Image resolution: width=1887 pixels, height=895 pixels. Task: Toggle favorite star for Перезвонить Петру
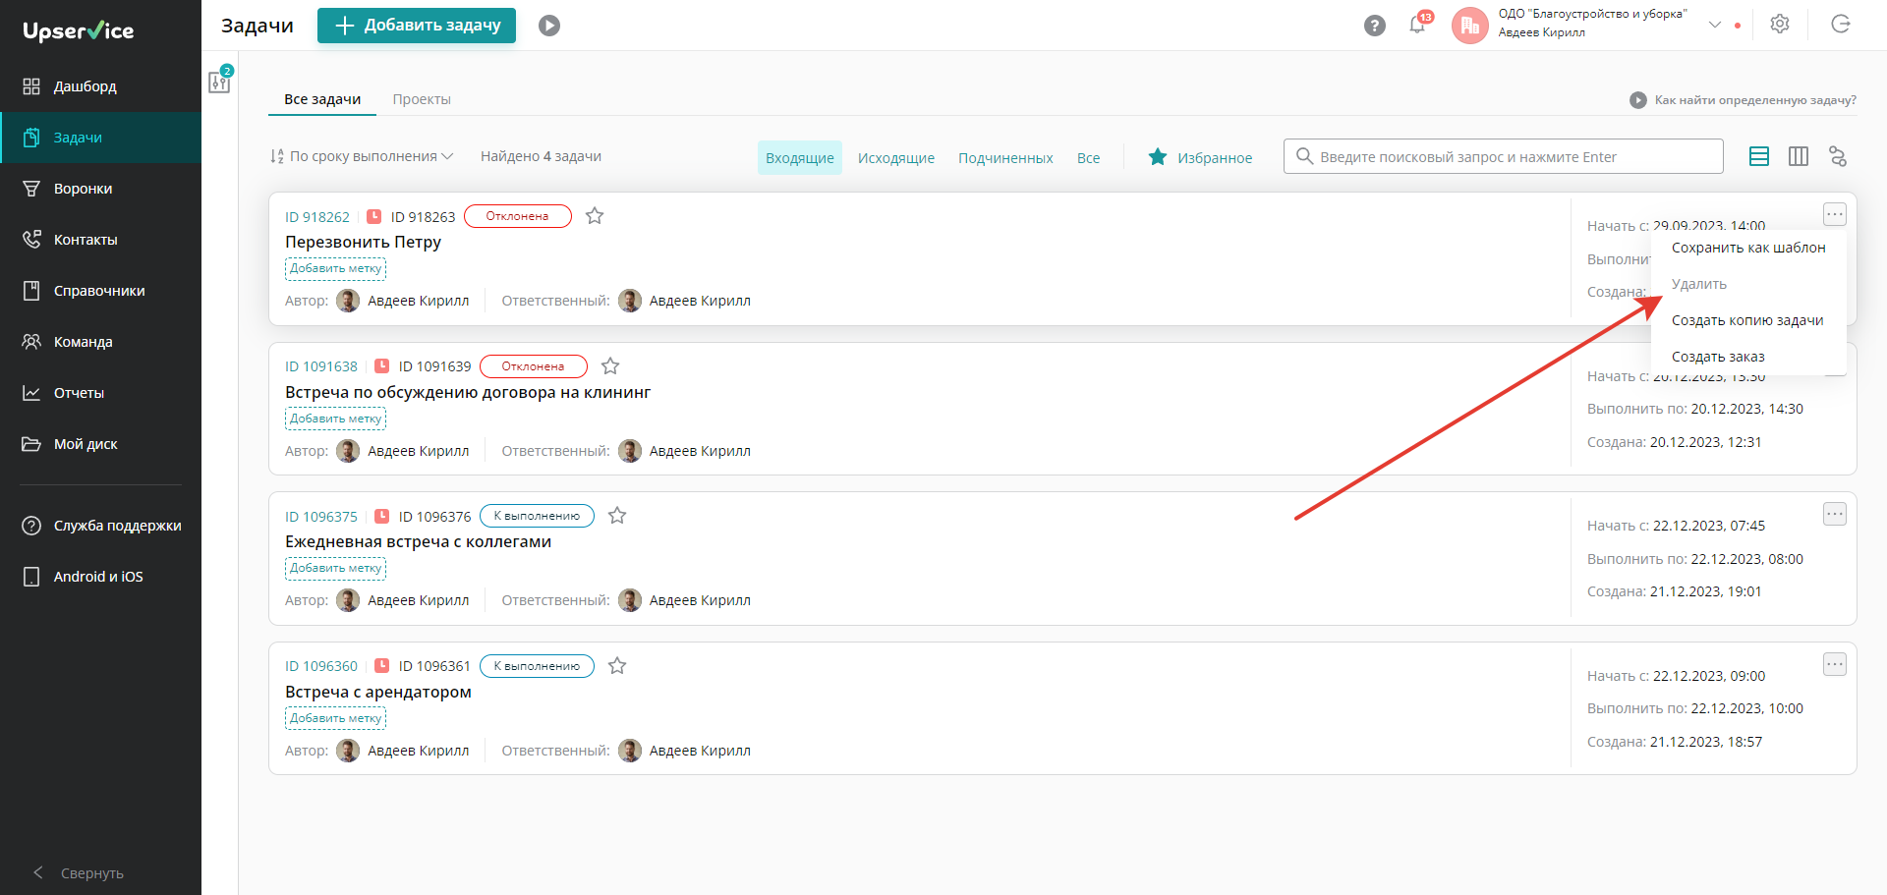click(595, 216)
